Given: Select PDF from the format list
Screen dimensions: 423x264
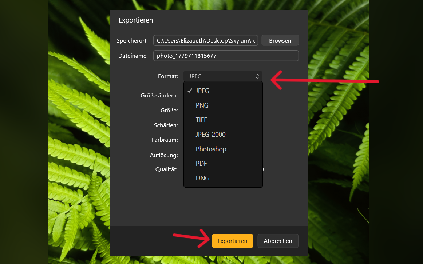Looking at the screenshot, I should click(223, 164).
